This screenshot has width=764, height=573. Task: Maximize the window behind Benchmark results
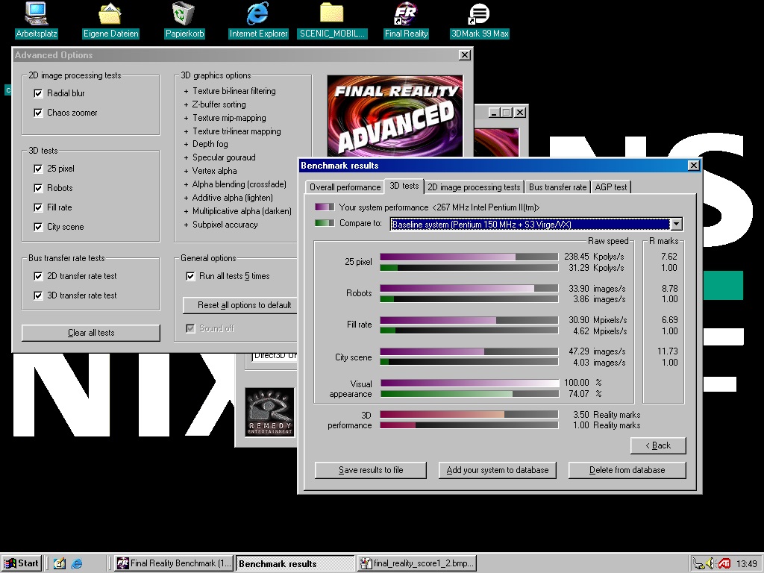507,113
